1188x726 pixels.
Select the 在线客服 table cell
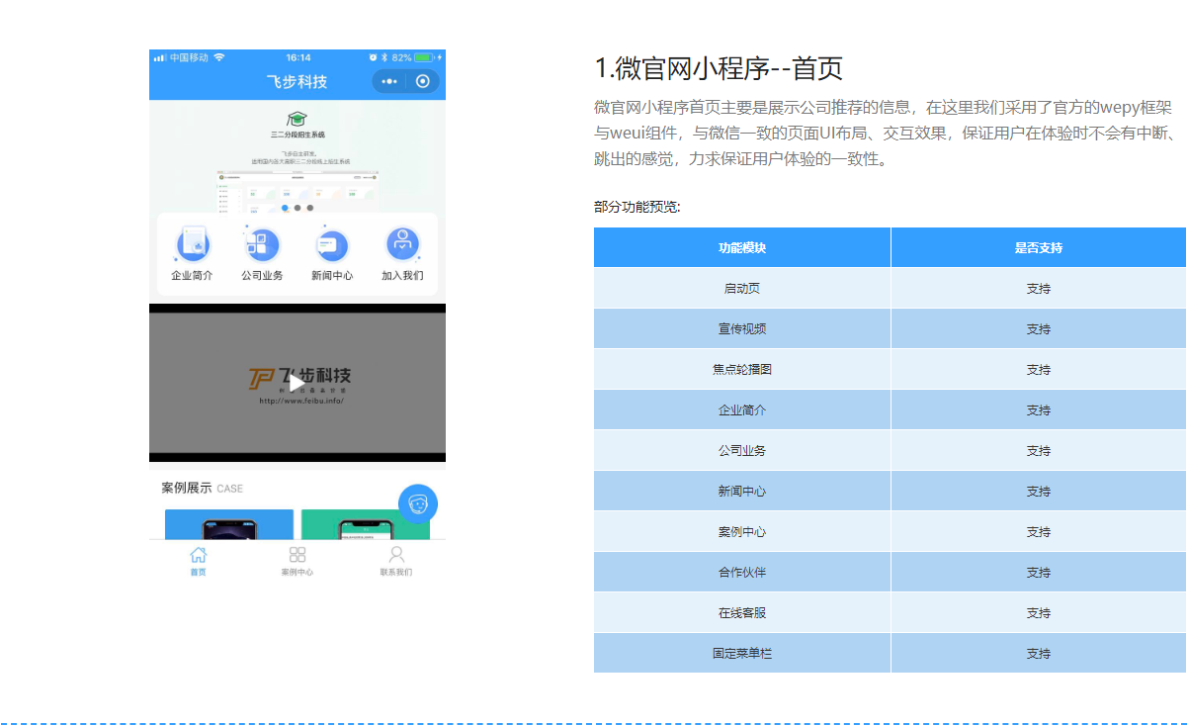tap(742, 613)
